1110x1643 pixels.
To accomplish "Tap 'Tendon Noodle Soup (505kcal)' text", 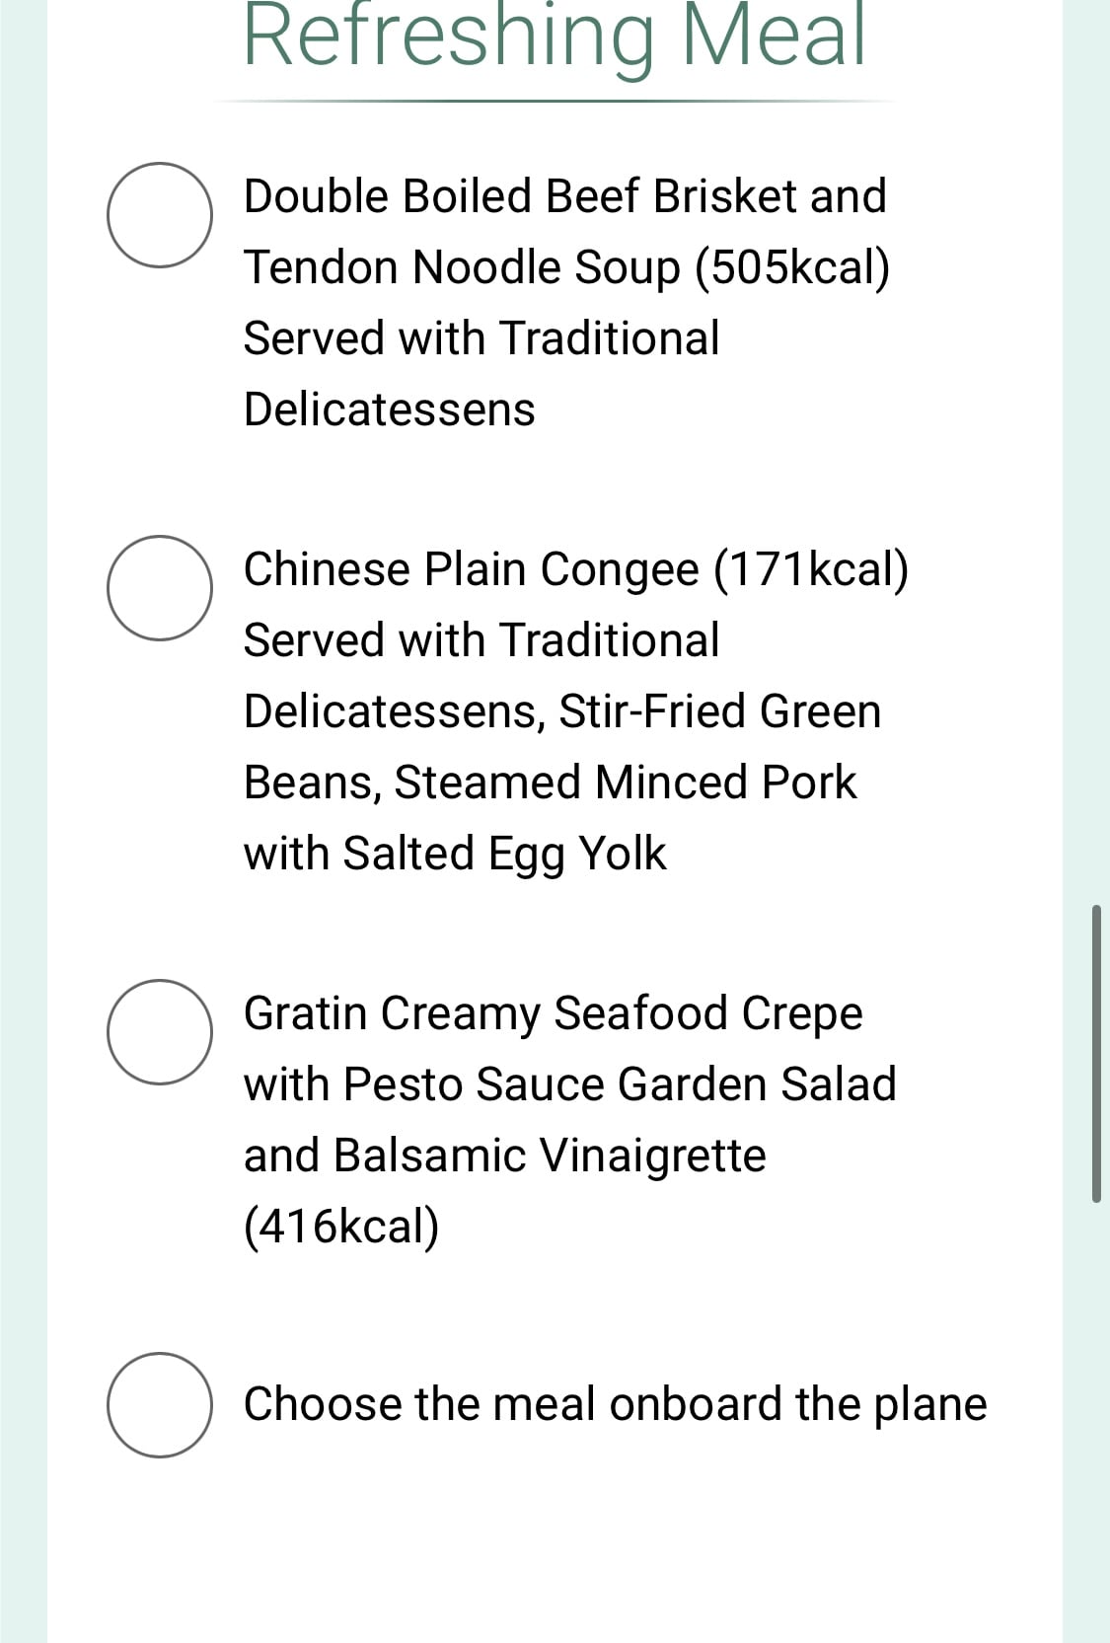I will click(567, 267).
